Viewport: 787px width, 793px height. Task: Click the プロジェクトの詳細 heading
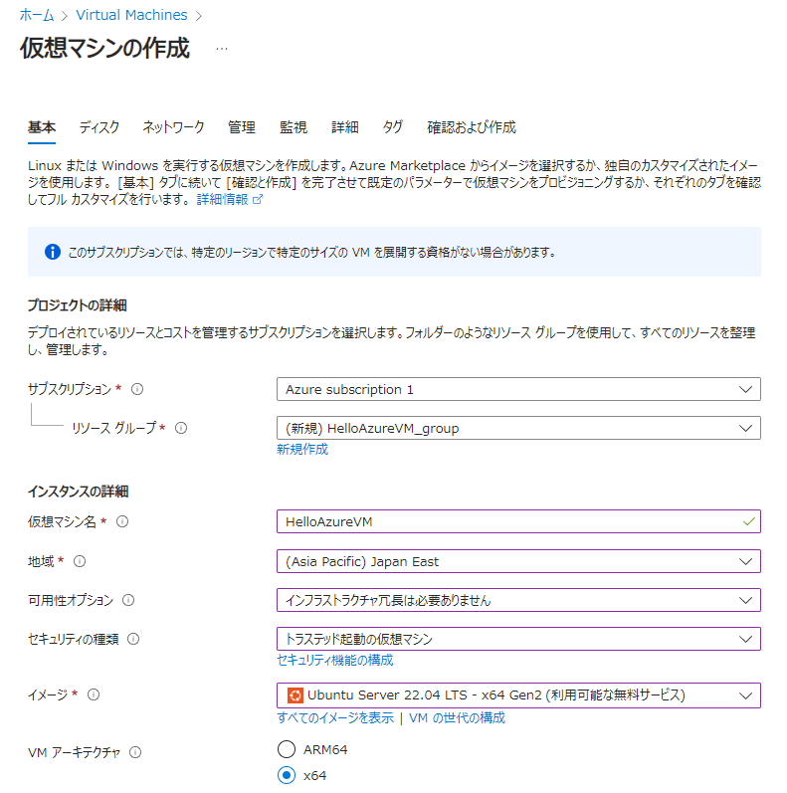point(78,304)
